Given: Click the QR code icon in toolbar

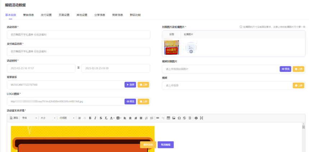Looking at the screenshot, I should 190,118.
